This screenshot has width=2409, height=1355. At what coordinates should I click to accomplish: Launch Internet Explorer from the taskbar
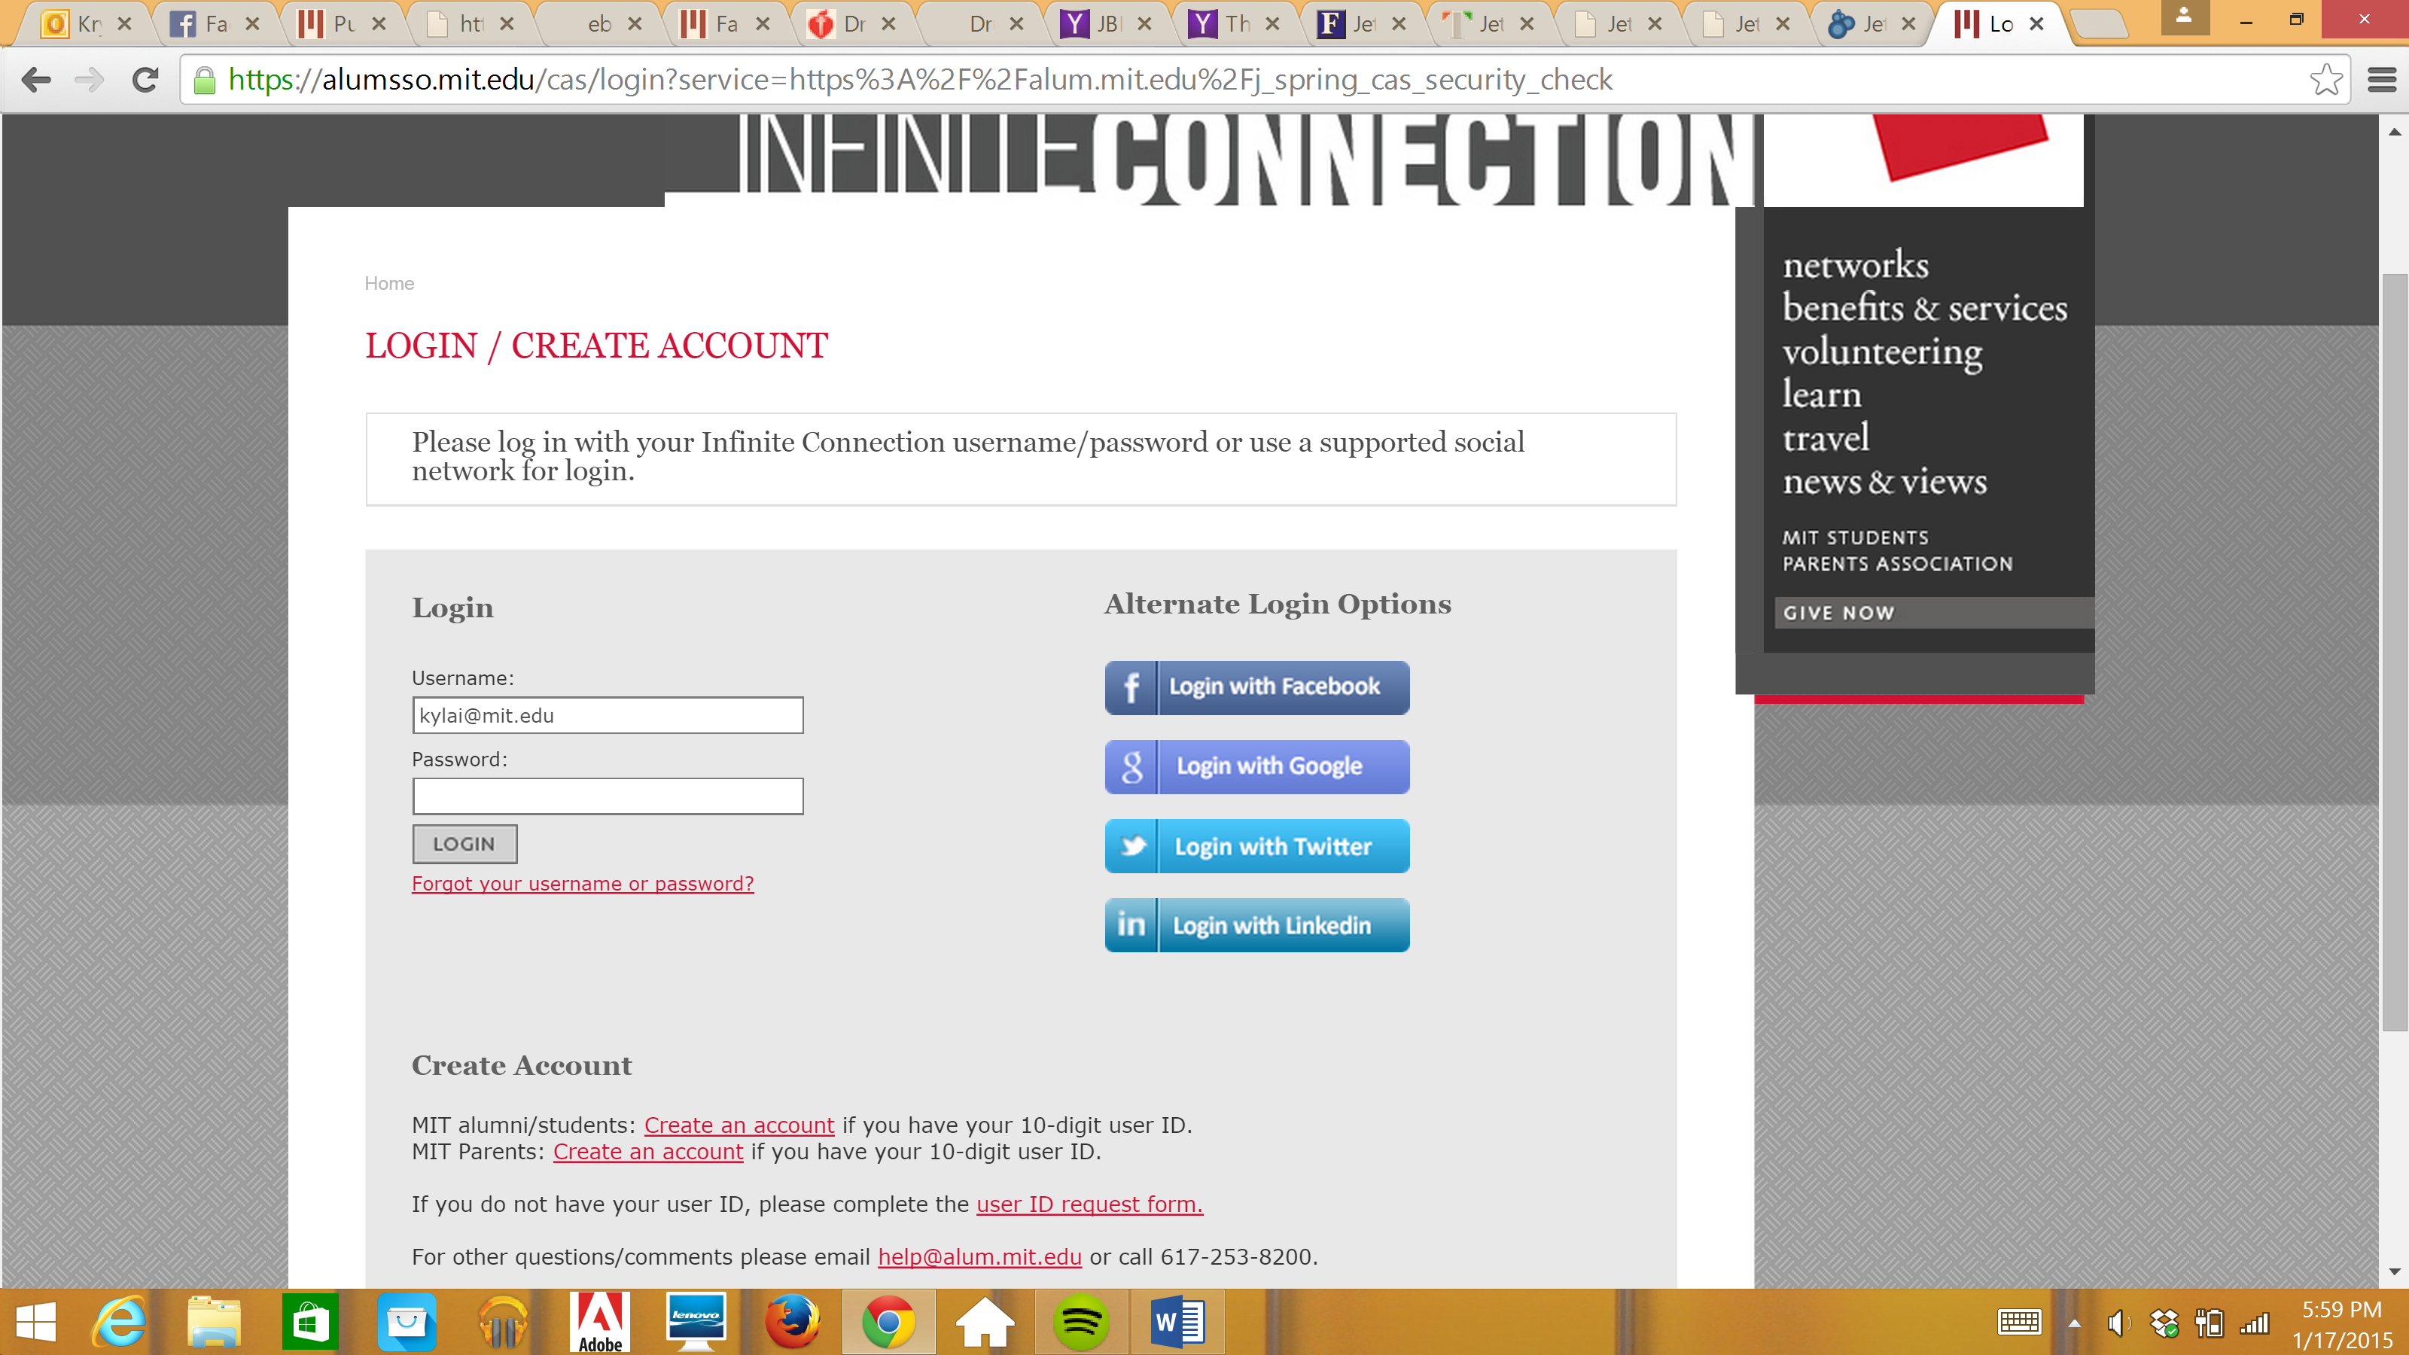(x=120, y=1321)
